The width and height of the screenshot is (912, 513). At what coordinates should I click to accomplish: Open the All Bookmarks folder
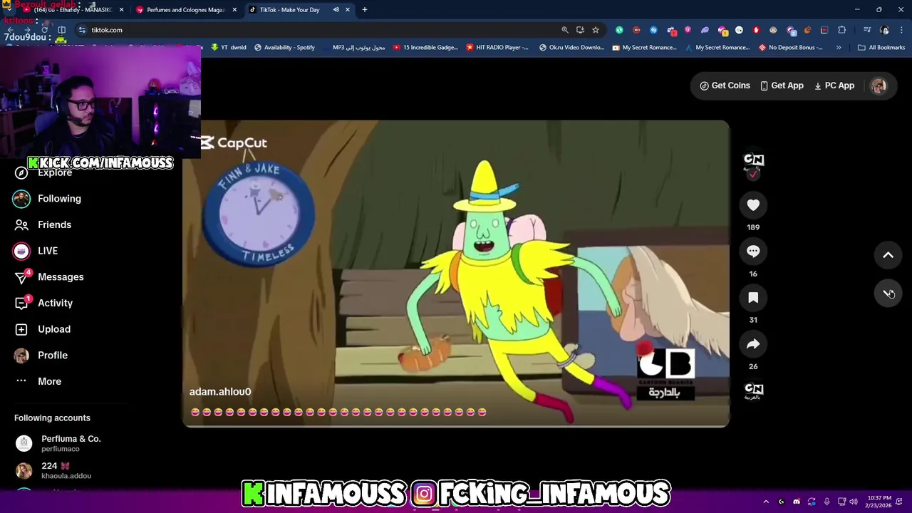pyautogui.click(x=881, y=48)
